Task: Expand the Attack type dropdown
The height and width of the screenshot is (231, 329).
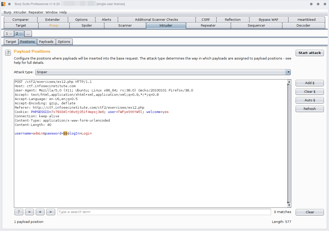Action: (288, 72)
